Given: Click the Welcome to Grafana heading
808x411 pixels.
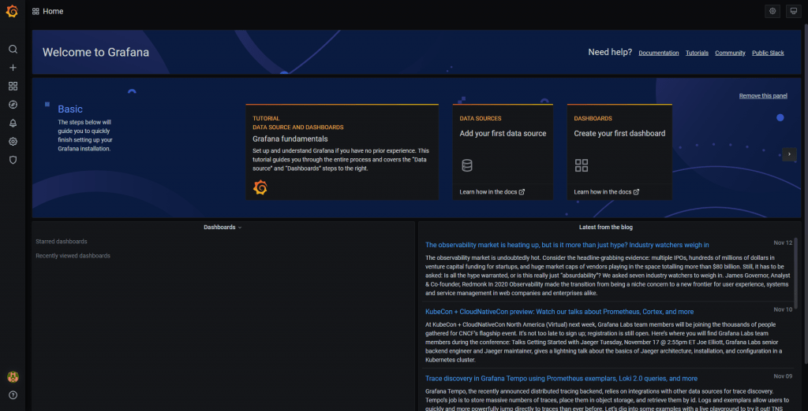Looking at the screenshot, I should 95,52.
